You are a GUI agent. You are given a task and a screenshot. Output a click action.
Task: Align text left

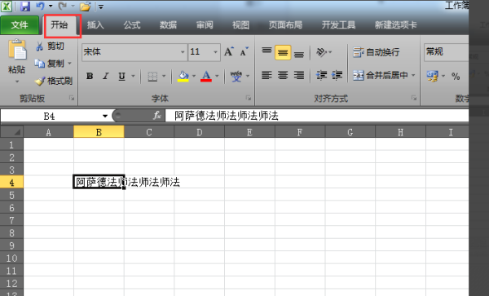267,76
